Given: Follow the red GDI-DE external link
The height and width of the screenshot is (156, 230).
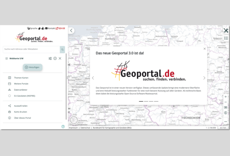Looking at the screenshot, I should [x=60, y=28].
